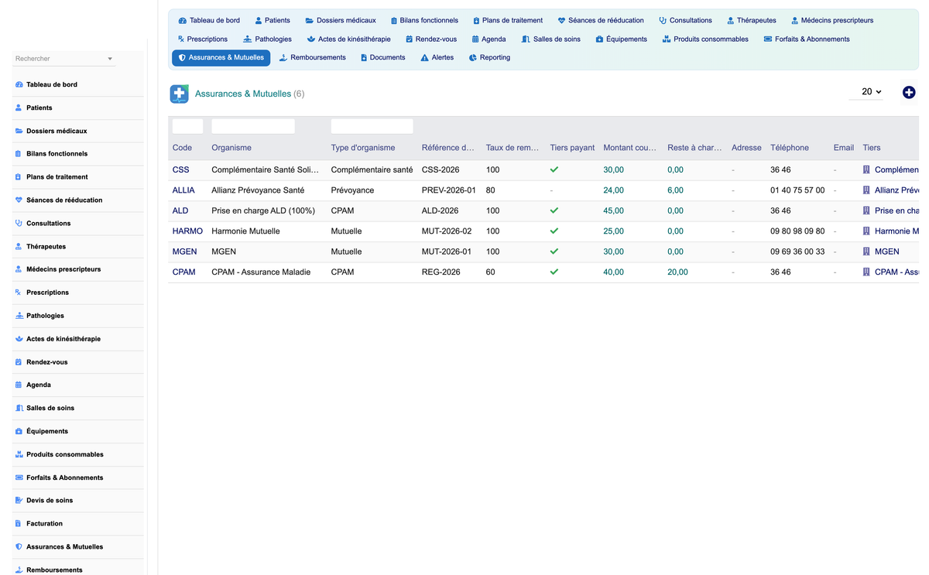Click the Prévoyance type cell
The image size is (929, 575).
point(352,190)
